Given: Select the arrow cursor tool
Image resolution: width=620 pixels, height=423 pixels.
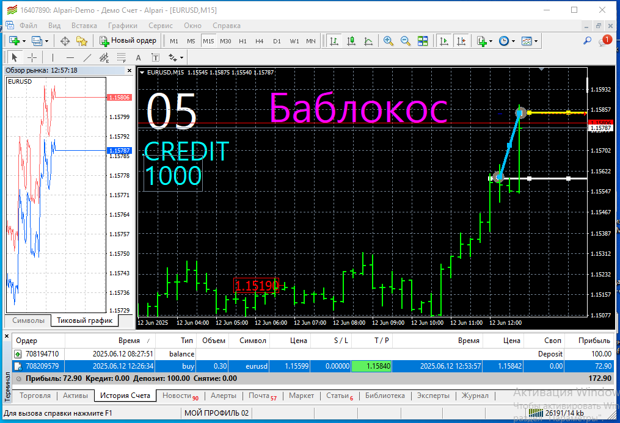Looking at the screenshot, I should 15,57.
